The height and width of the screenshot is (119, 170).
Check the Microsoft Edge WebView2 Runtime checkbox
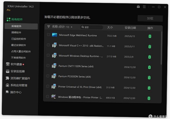[x=48, y=35]
